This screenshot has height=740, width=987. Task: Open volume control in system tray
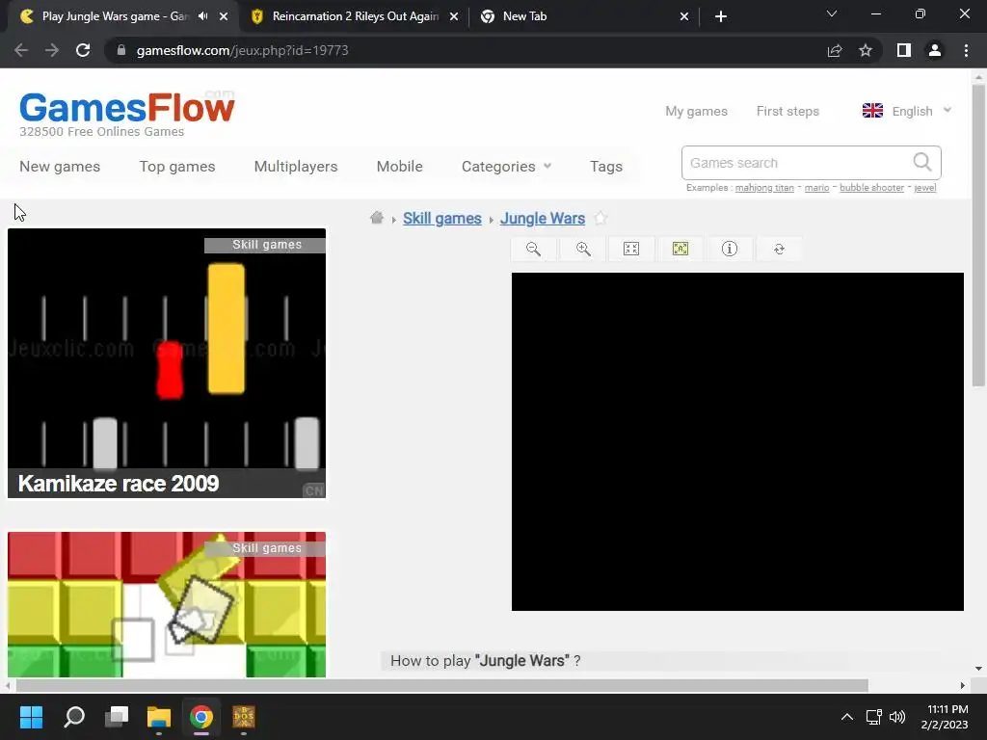pyautogui.click(x=897, y=717)
